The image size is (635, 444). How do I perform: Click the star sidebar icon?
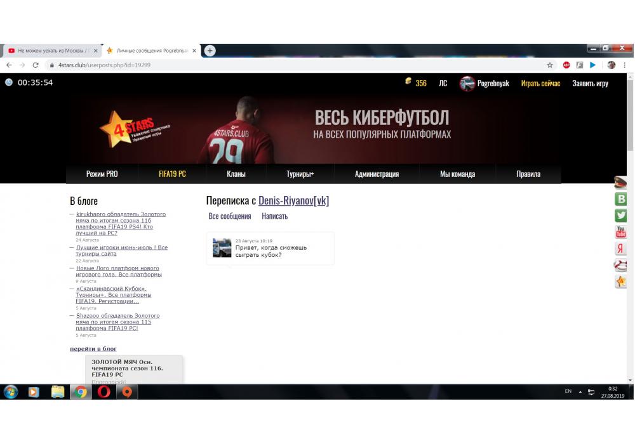620,282
